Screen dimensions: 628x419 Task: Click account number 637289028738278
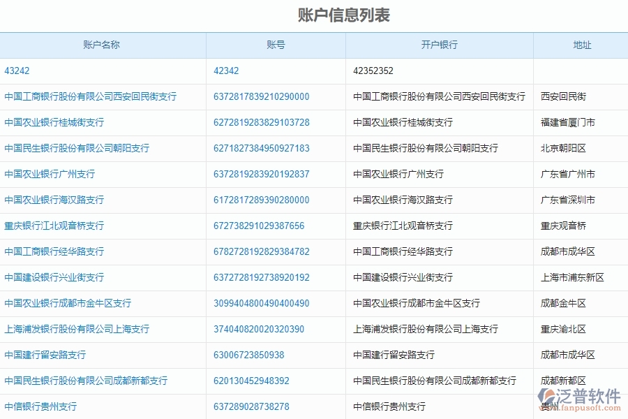[252, 406]
